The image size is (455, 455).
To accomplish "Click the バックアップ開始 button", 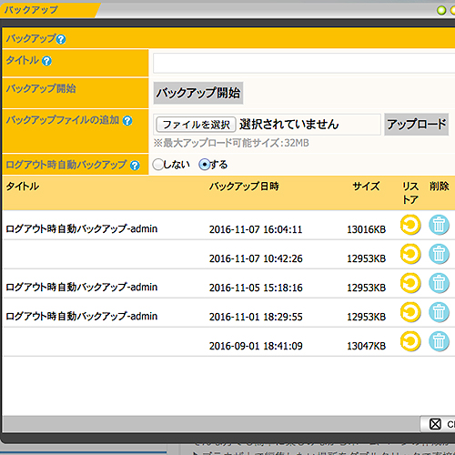I will click(198, 93).
